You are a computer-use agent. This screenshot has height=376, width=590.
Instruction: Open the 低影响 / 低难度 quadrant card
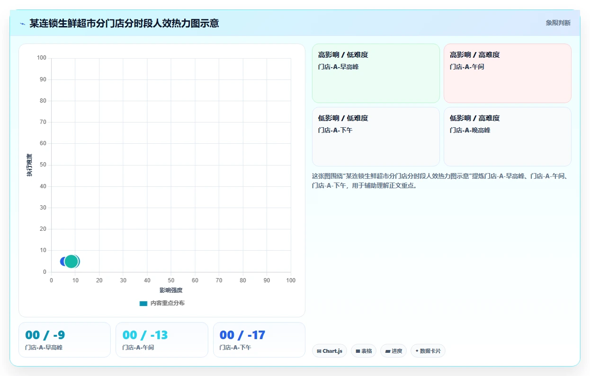[376, 137]
